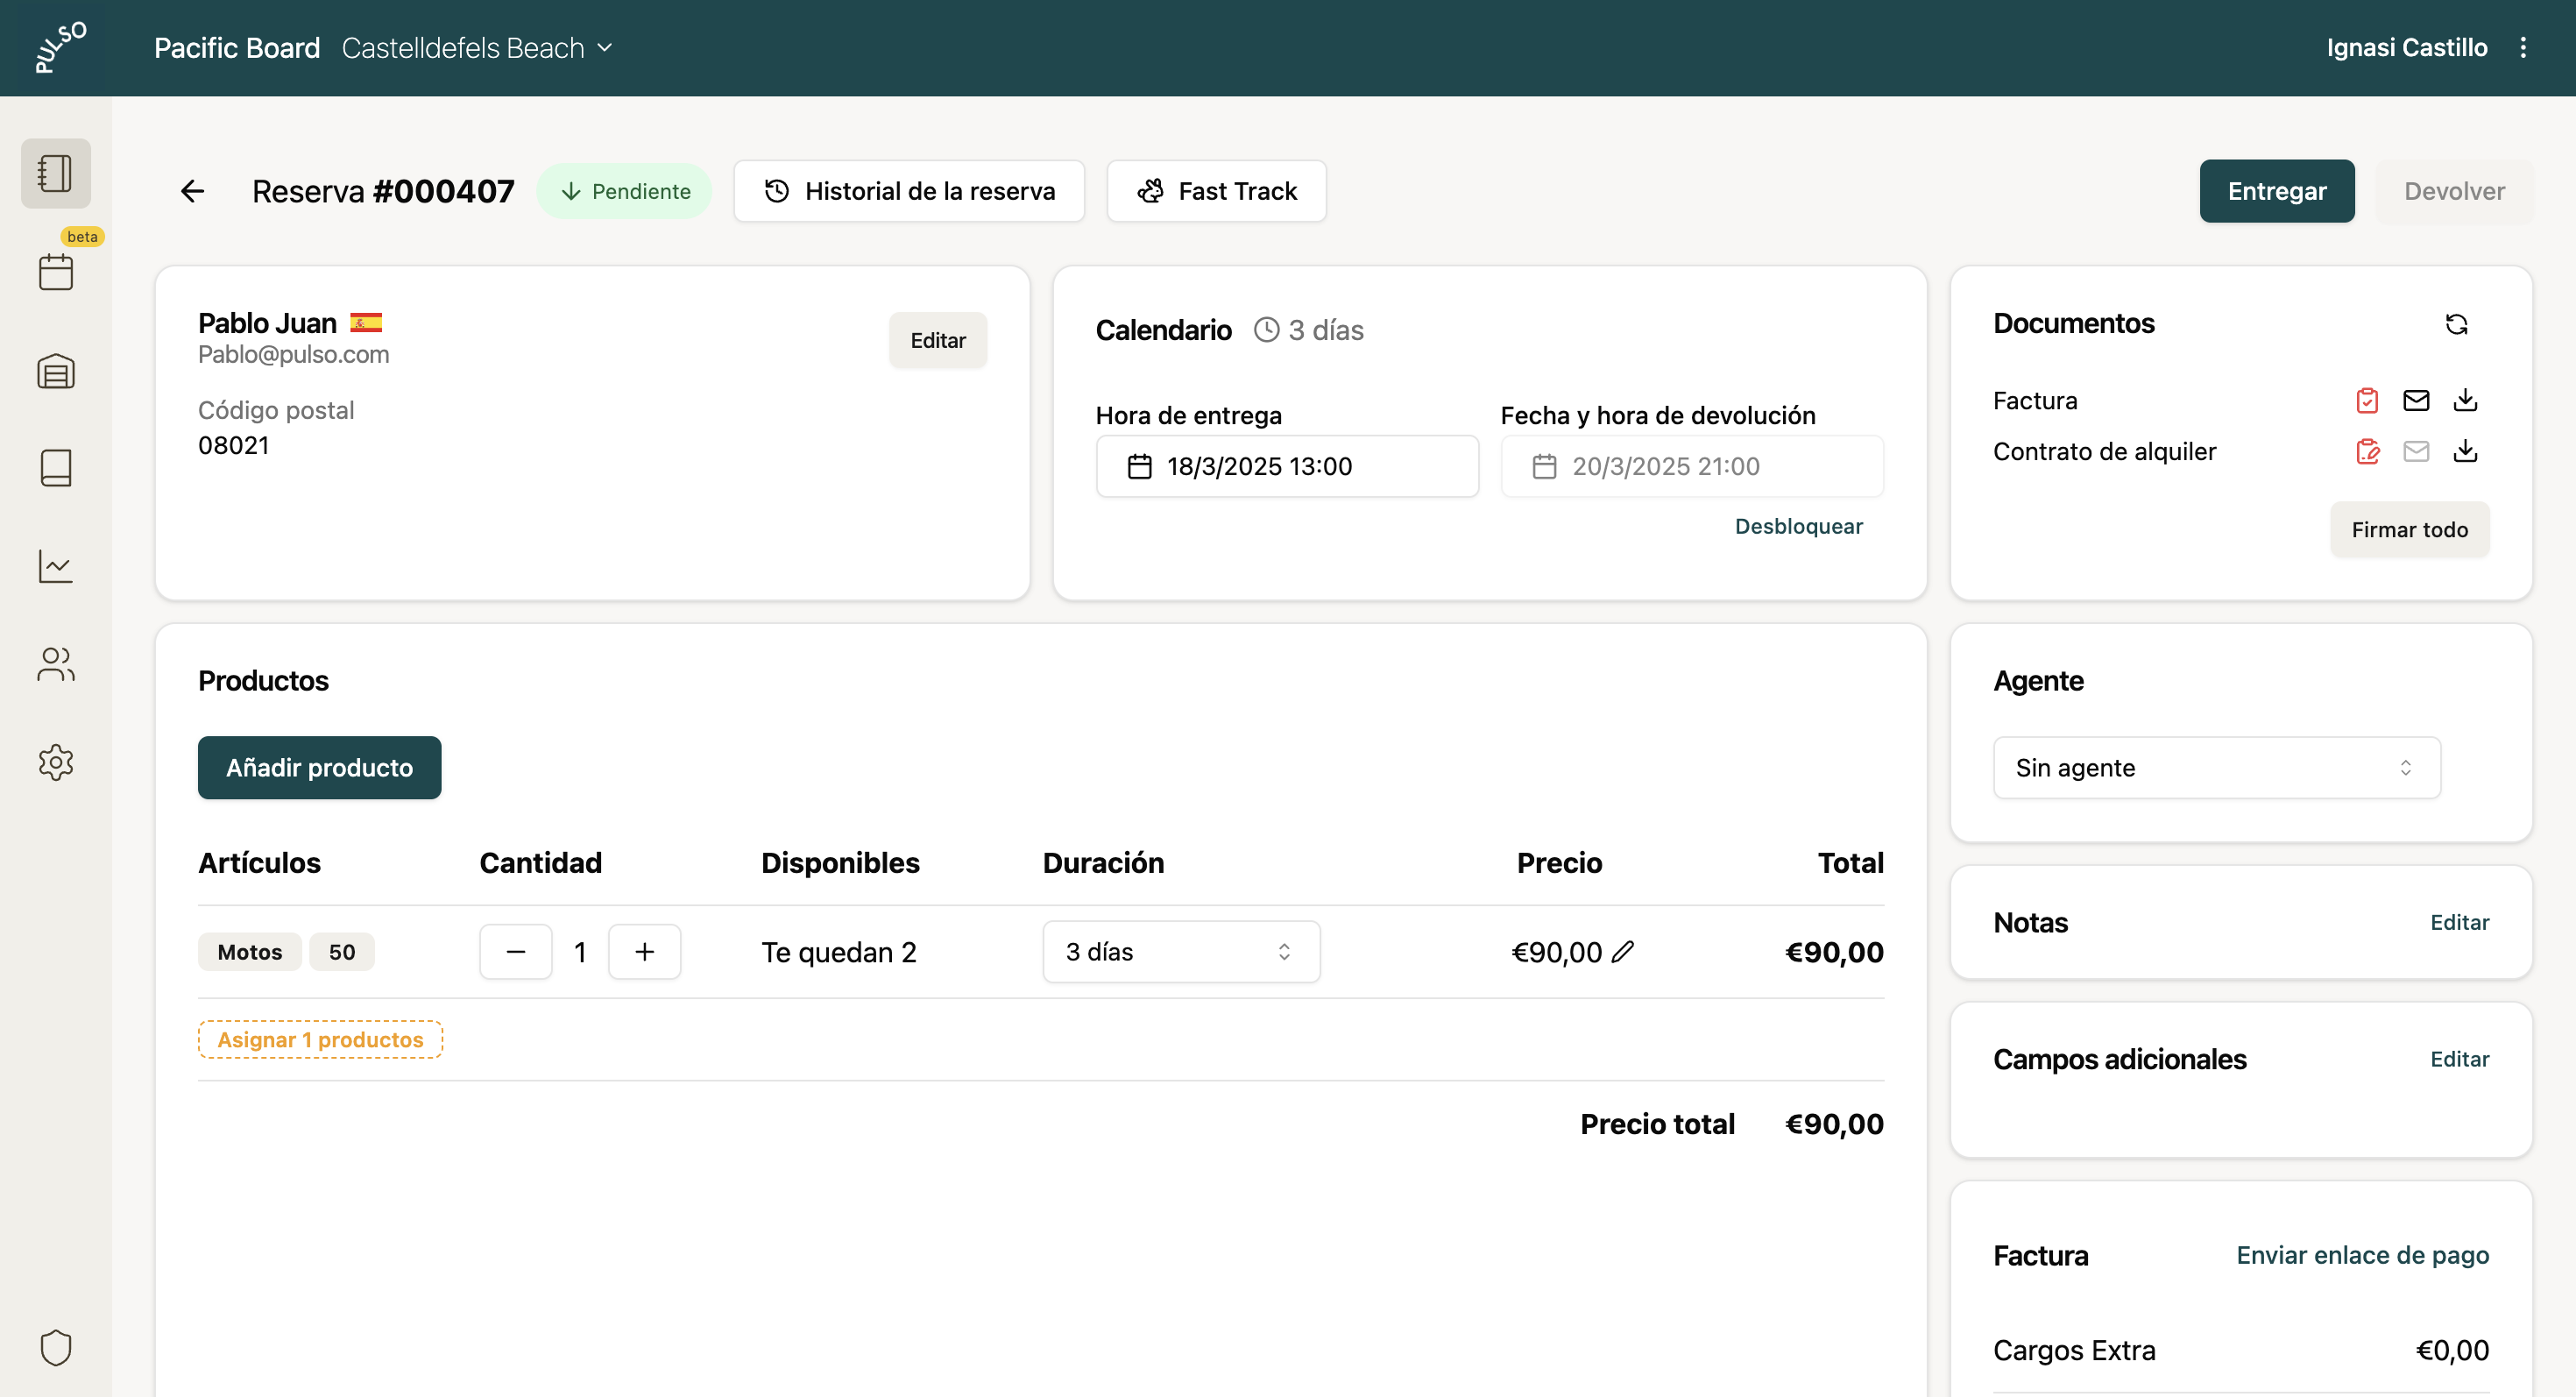The image size is (2576, 1397).
Task: Expand the Castelldefels Beach location dropdown
Action: click(477, 48)
